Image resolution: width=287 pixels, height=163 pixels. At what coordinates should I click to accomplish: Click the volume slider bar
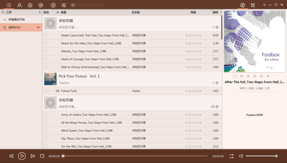tap(261, 156)
